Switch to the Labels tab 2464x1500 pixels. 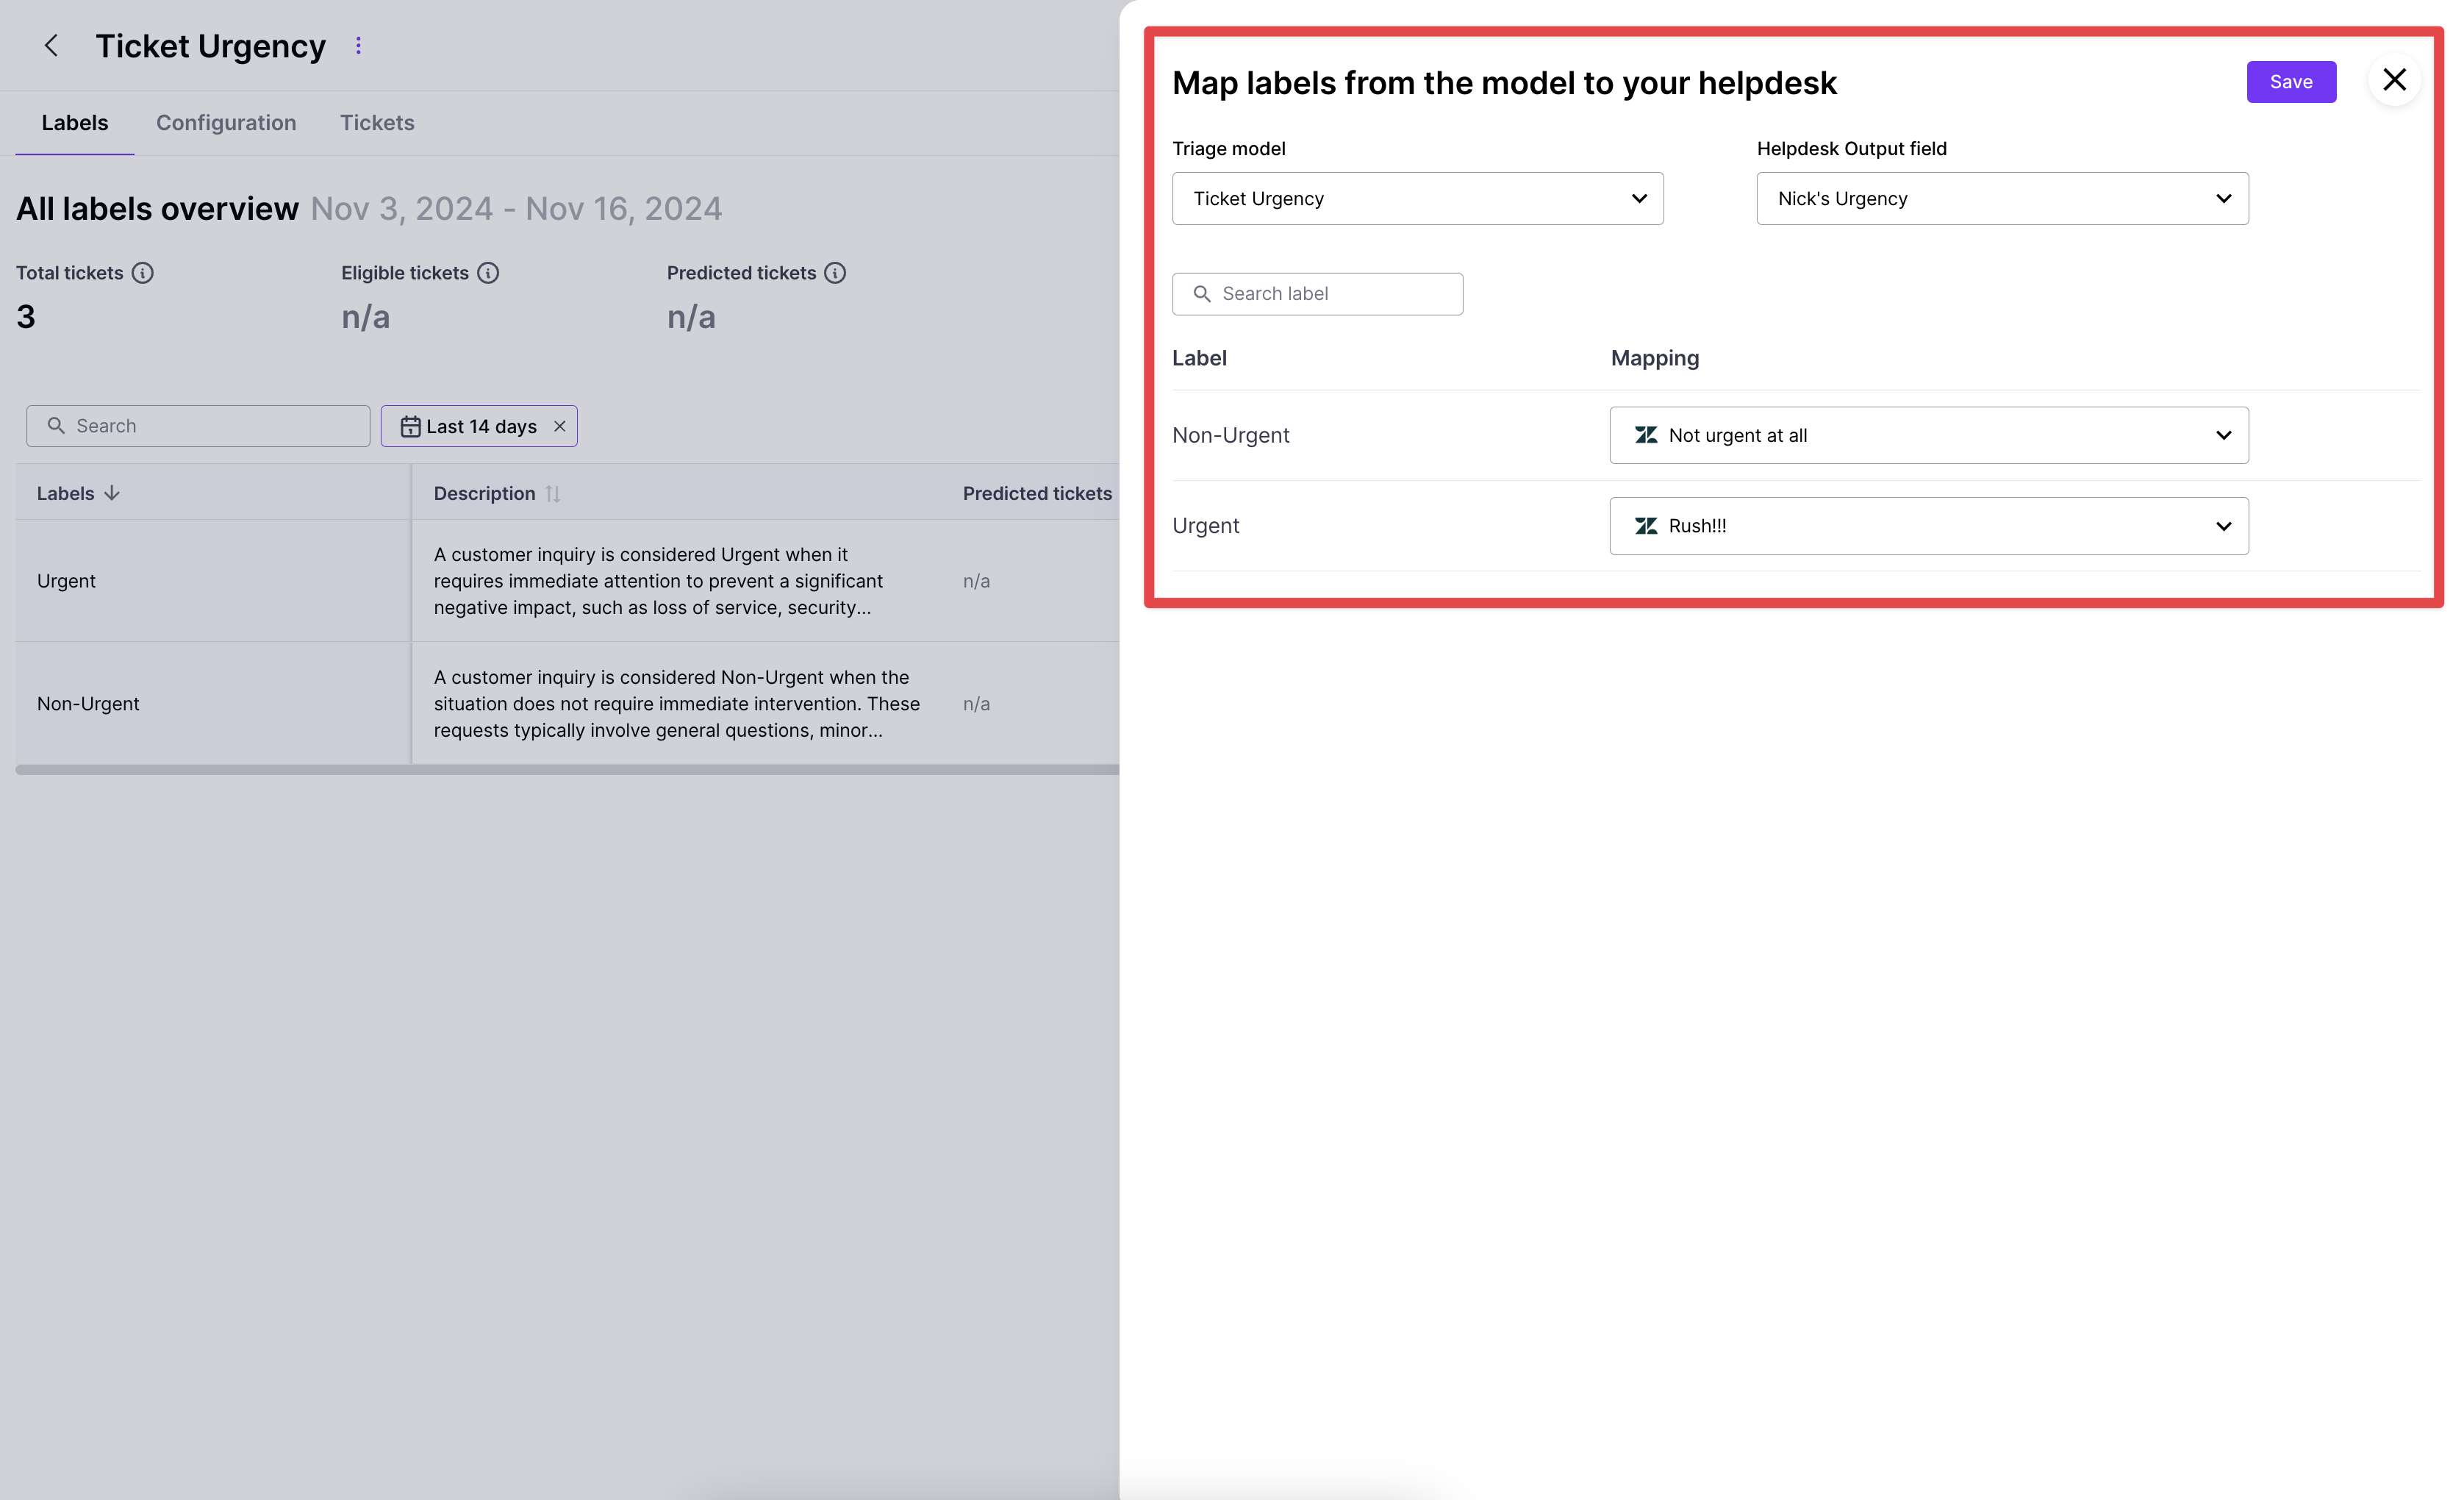tap(75, 123)
